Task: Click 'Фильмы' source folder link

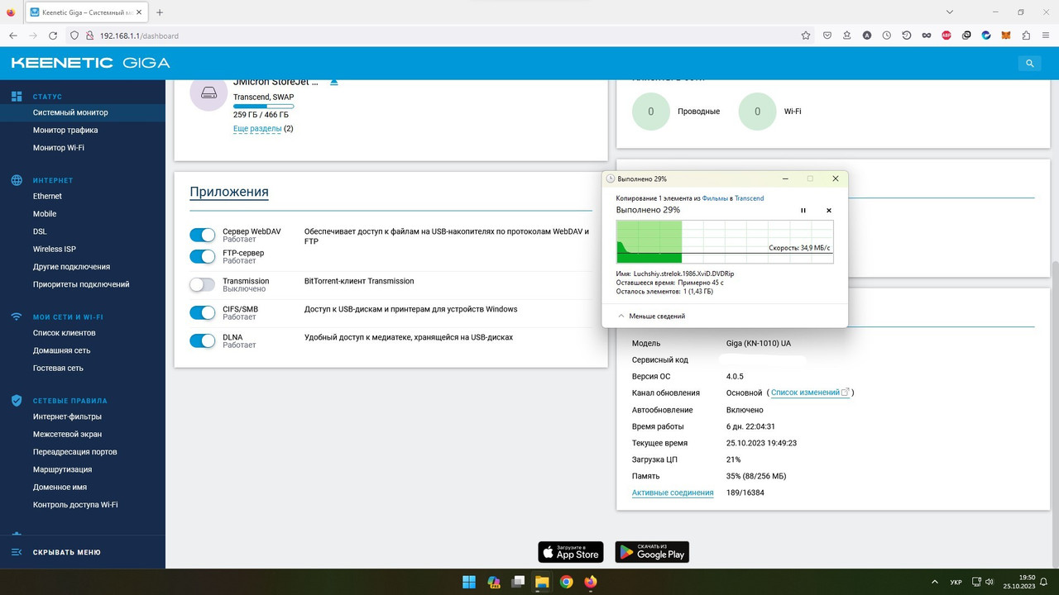Action: [715, 198]
